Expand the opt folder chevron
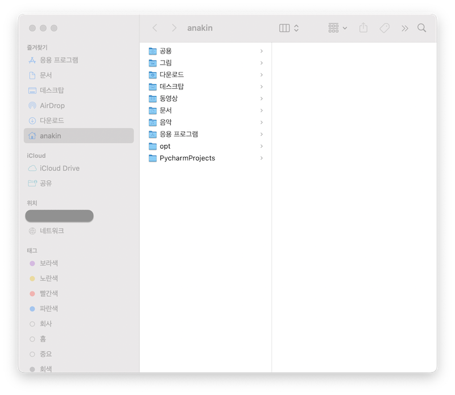Viewport: 455px width, 395px height. tap(262, 146)
